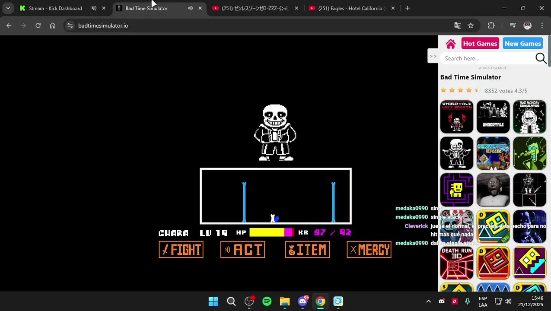Viewport: 551px width, 311px height.
Task: Open the volume speaker tray icon
Action: pyautogui.click(x=508, y=301)
